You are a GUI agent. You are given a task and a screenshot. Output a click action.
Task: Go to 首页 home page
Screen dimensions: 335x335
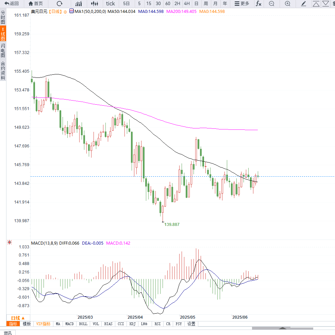(x=36, y=4)
